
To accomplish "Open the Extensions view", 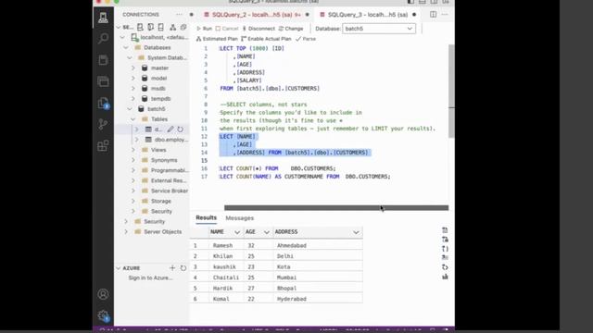I will 103,146.
